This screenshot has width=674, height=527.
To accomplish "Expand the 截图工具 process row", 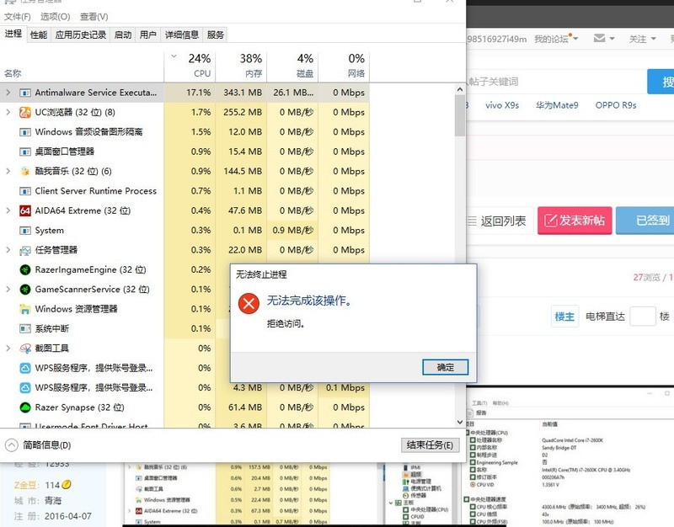I will click(x=8, y=349).
